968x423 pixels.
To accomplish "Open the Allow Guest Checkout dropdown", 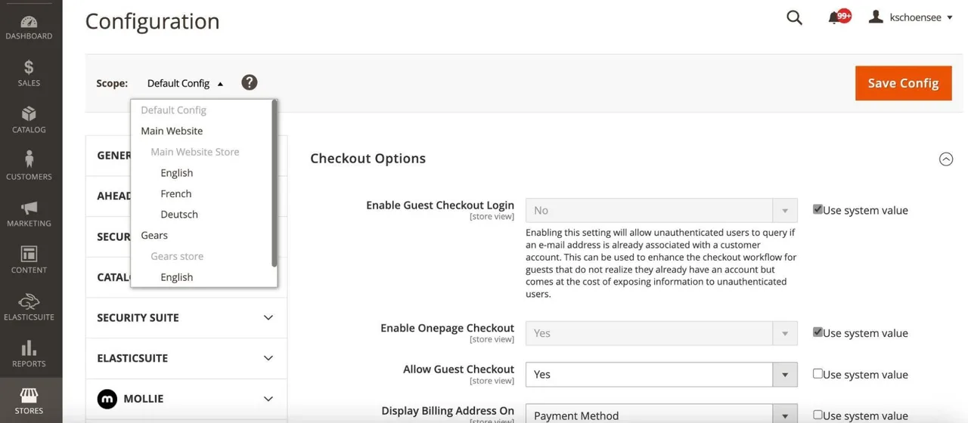I will 661,374.
